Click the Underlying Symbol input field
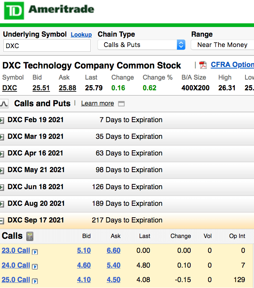Viewport: 254px width, 288px height. pos(47,46)
